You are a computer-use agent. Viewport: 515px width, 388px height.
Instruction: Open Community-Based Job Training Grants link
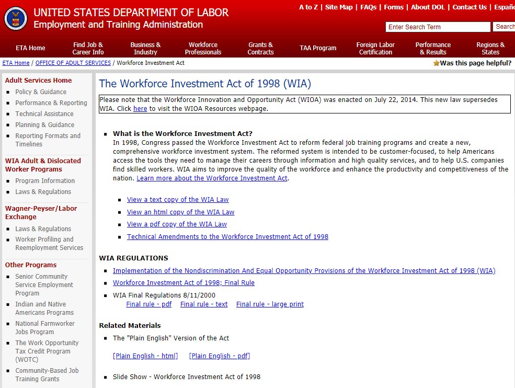pyautogui.click(x=47, y=374)
